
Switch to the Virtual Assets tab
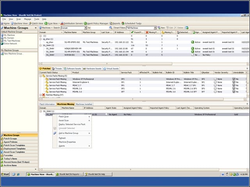click(111, 69)
